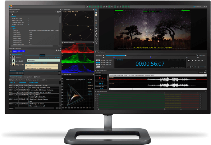The width and height of the screenshot is (211, 145).
Task: Click the Asset Metadata cloud upload icon
Action: click(60, 12)
